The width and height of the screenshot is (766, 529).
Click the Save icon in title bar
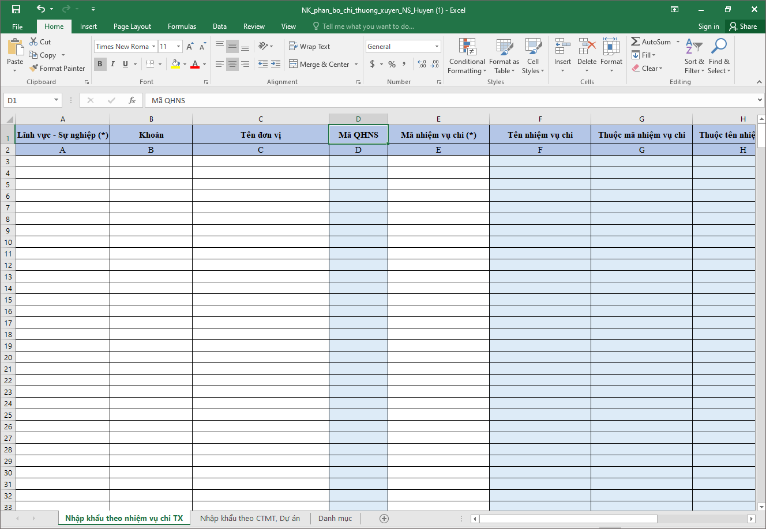pos(16,9)
